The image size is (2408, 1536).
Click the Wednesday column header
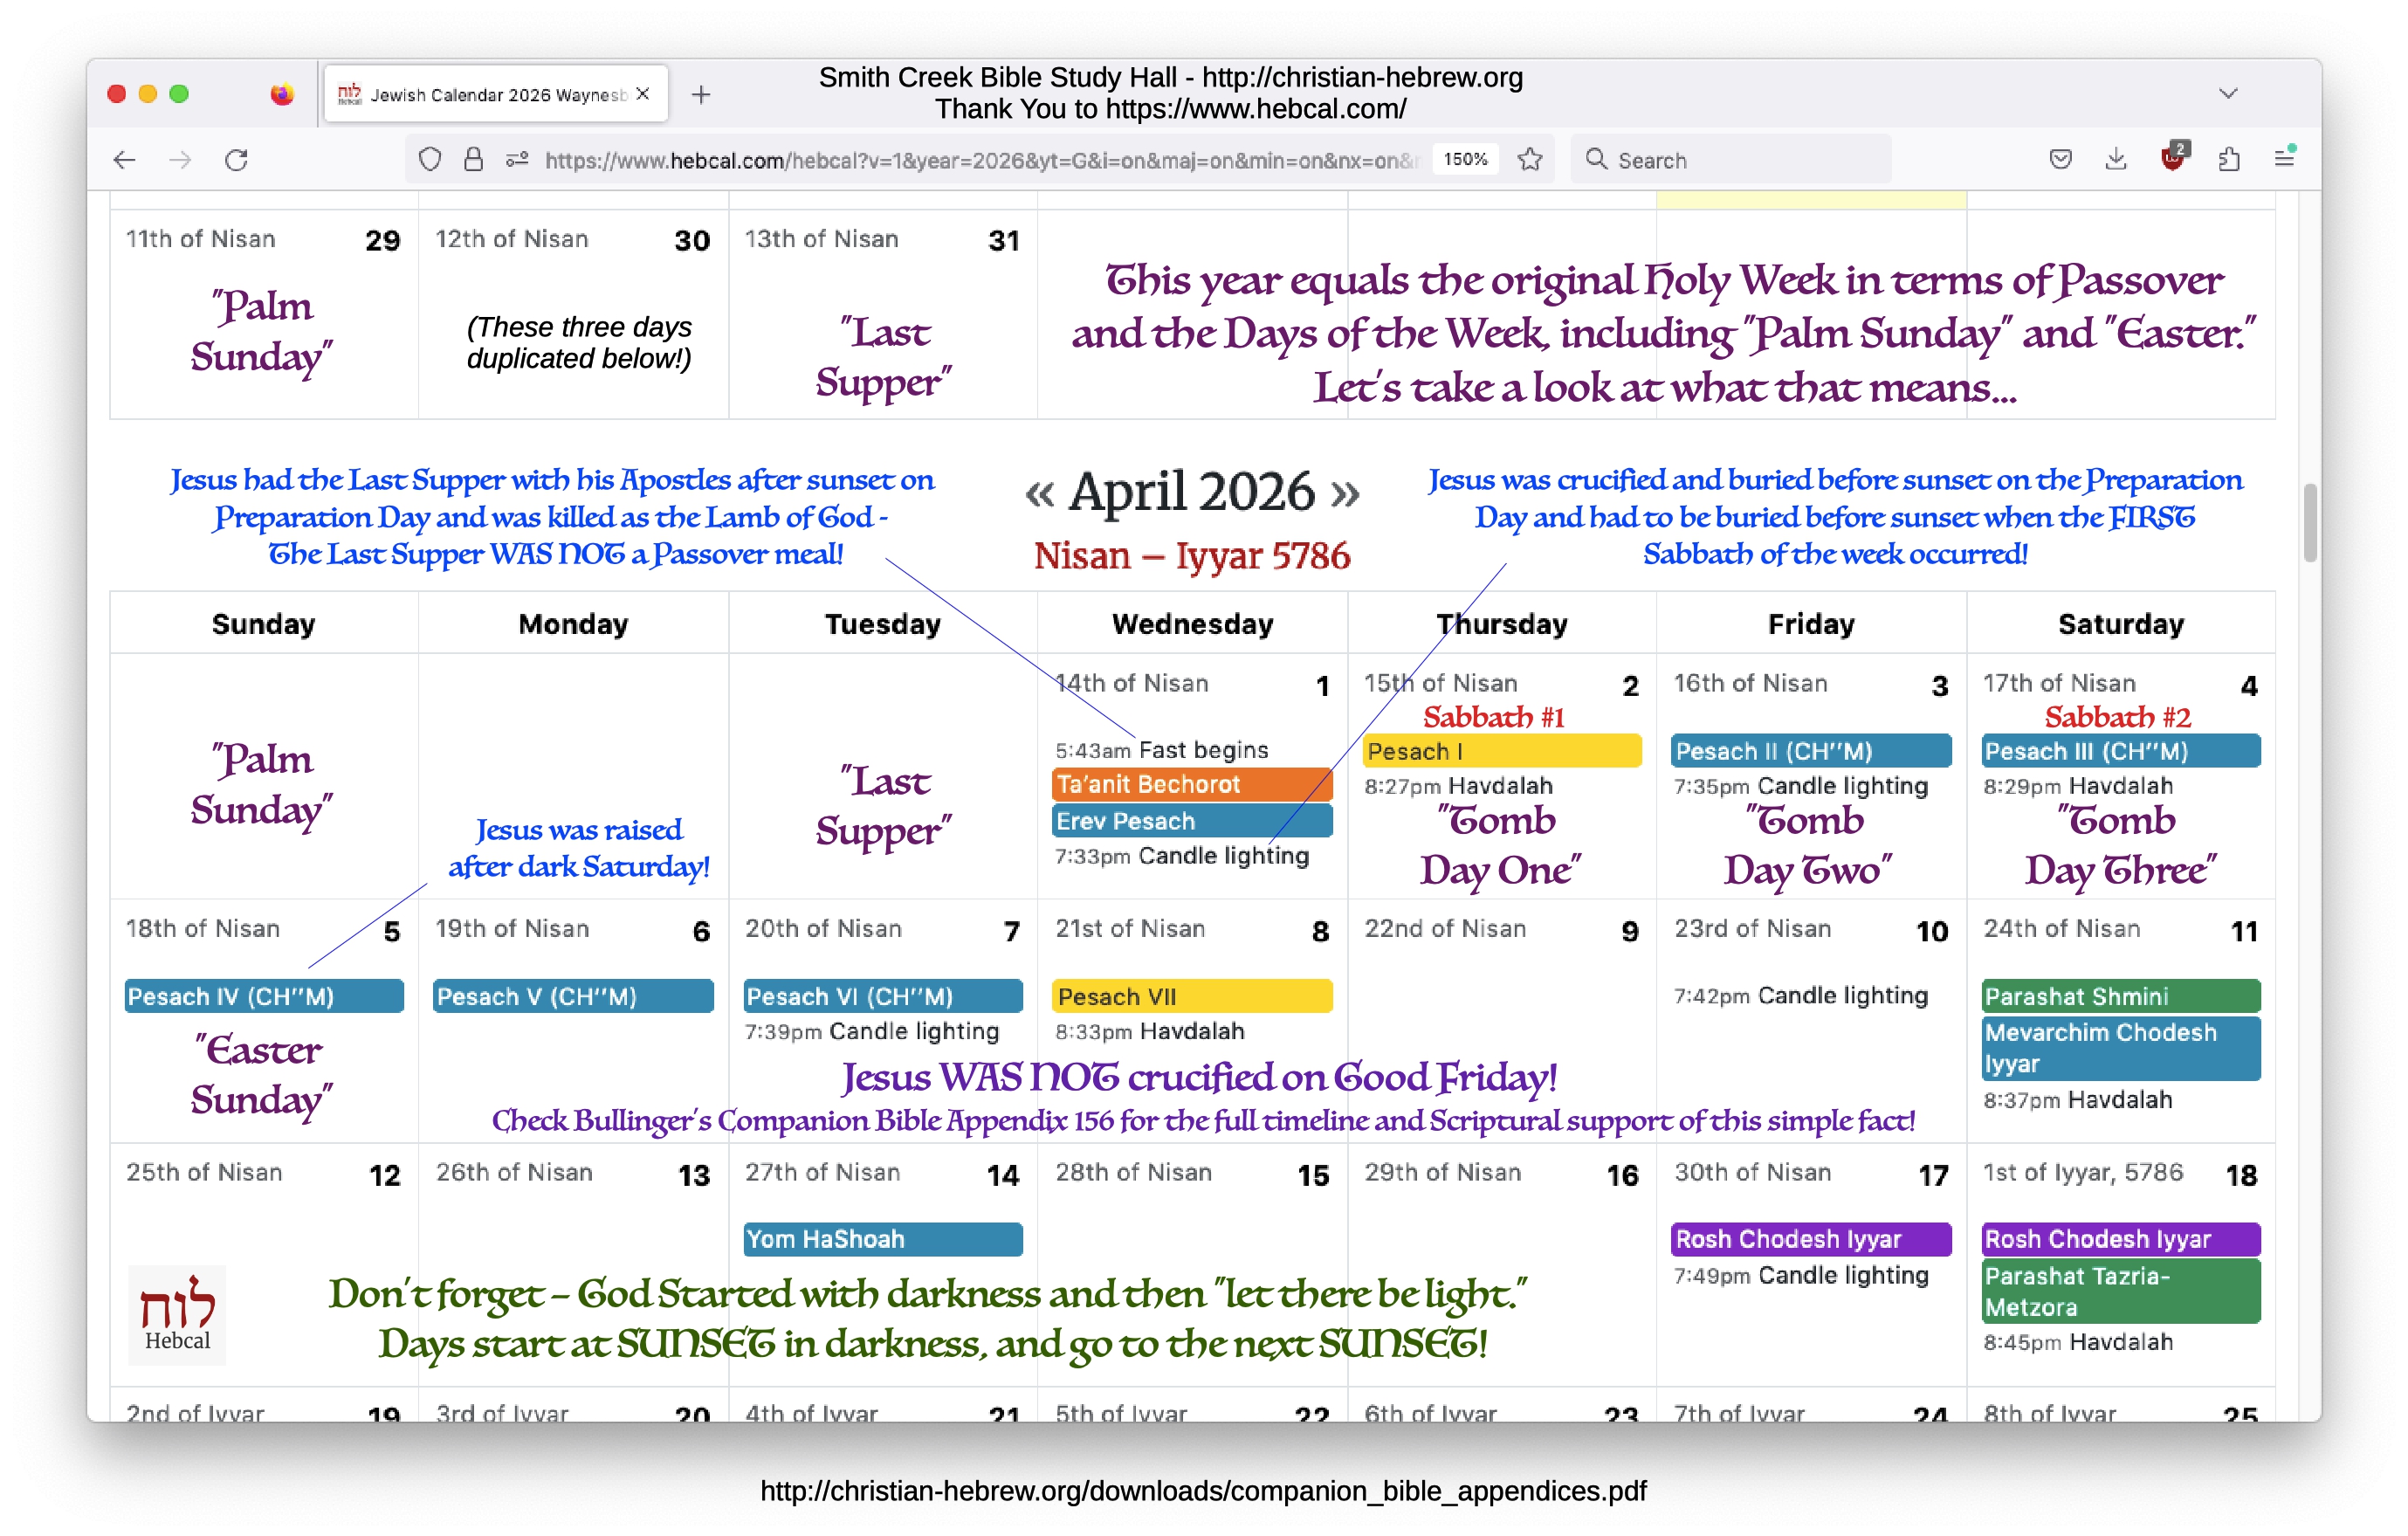coord(1192,624)
